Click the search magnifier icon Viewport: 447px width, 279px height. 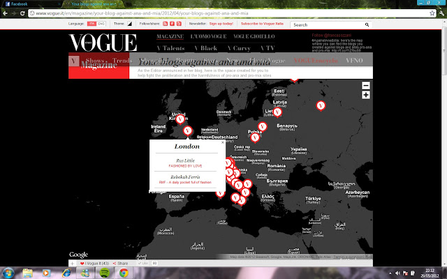coord(367,25)
